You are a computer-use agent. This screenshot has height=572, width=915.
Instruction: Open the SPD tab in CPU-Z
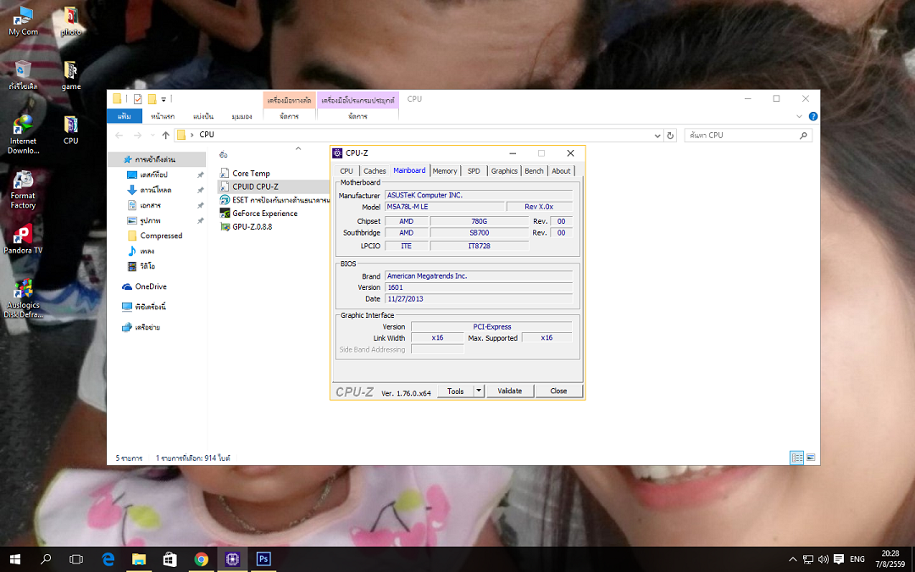click(x=474, y=171)
